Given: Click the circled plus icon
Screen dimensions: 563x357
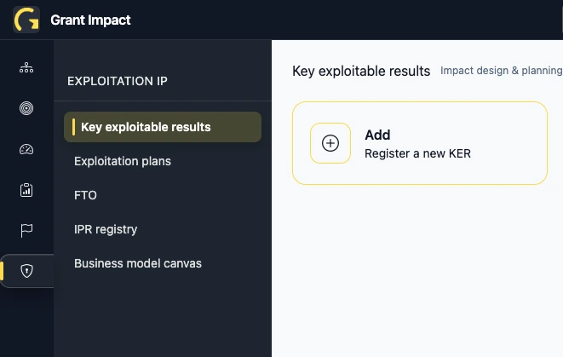Looking at the screenshot, I should click(x=330, y=143).
